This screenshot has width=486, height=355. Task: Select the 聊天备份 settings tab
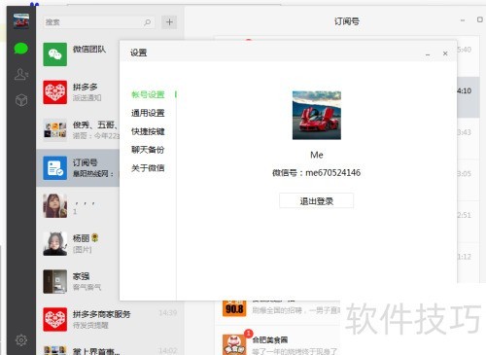148,150
